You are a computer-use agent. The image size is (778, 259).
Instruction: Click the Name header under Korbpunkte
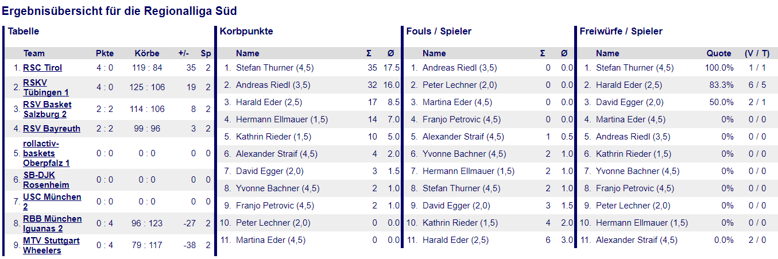click(247, 53)
